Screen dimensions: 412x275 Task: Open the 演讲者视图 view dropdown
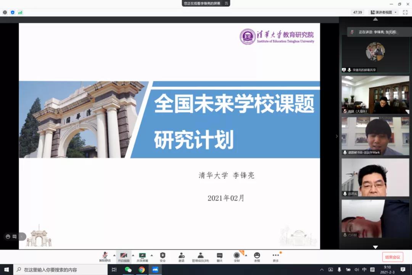coord(383,12)
